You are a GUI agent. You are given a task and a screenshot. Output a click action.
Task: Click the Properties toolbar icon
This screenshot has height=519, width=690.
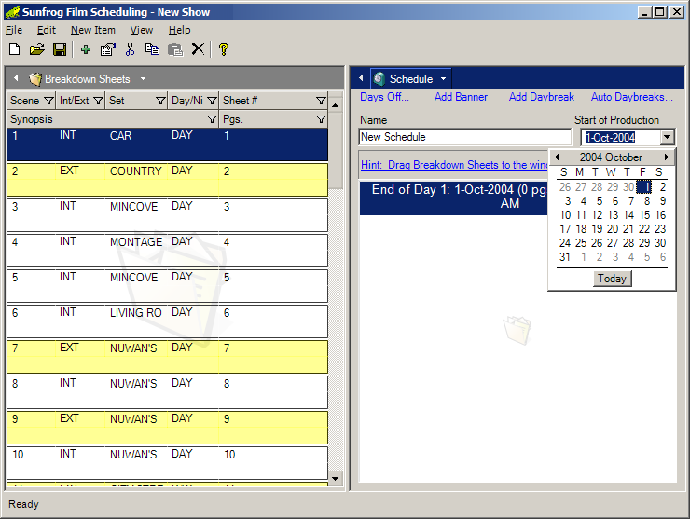(x=108, y=48)
